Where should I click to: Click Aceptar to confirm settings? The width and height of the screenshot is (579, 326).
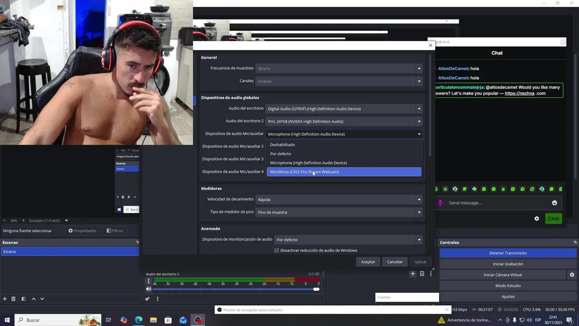(368, 262)
